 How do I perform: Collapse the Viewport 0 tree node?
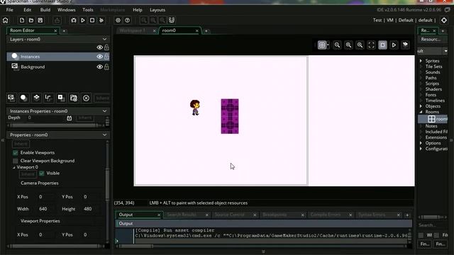click(x=14, y=167)
